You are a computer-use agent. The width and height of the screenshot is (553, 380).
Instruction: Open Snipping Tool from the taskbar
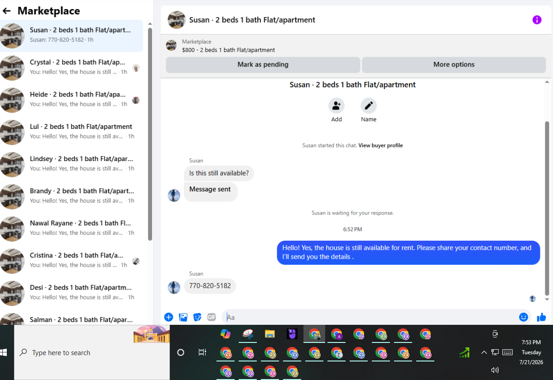pos(248,334)
